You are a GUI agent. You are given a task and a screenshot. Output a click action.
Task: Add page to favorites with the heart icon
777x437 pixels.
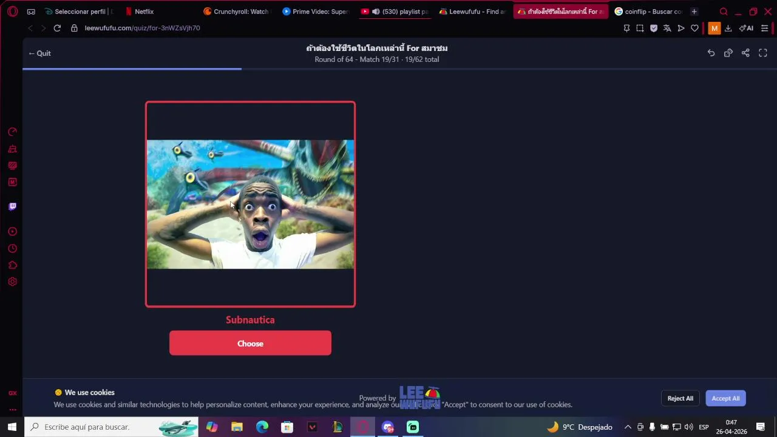pos(694,28)
